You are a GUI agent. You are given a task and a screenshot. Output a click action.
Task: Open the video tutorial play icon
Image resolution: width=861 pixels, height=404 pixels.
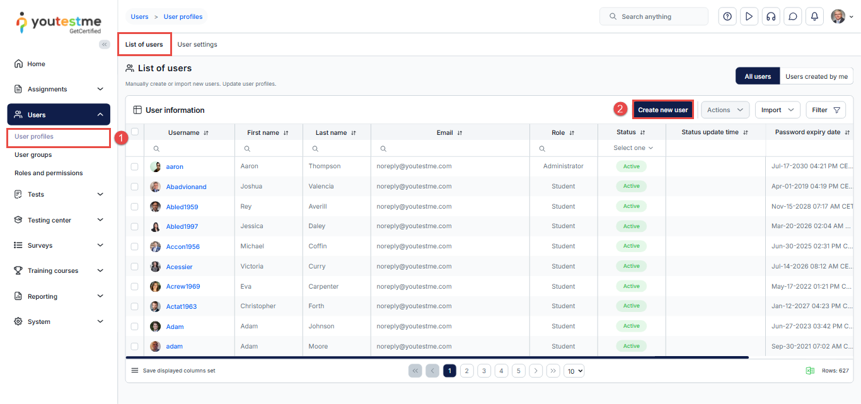[749, 16]
